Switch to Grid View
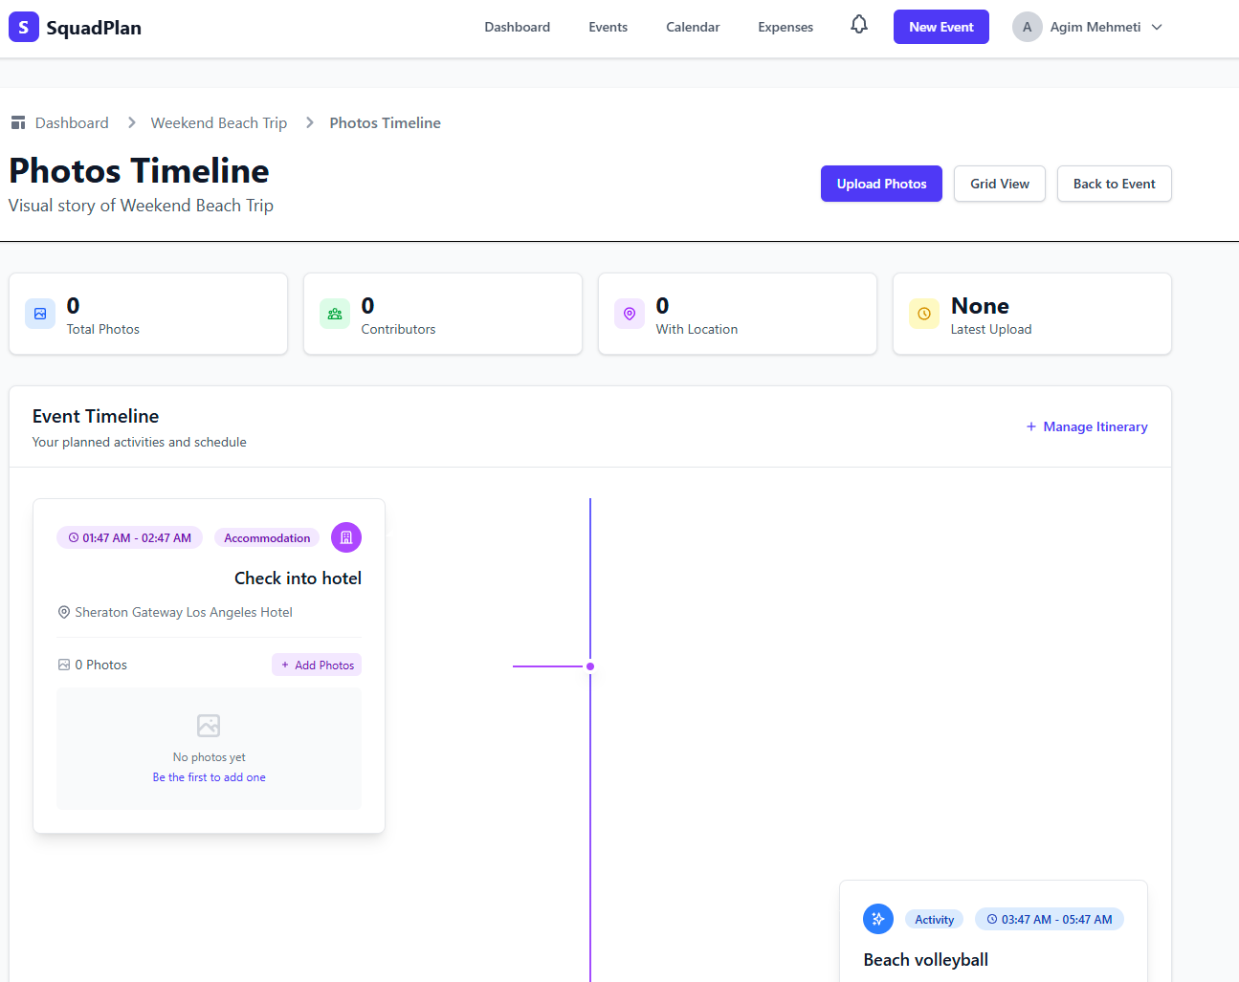This screenshot has height=982, width=1239. (999, 184)
